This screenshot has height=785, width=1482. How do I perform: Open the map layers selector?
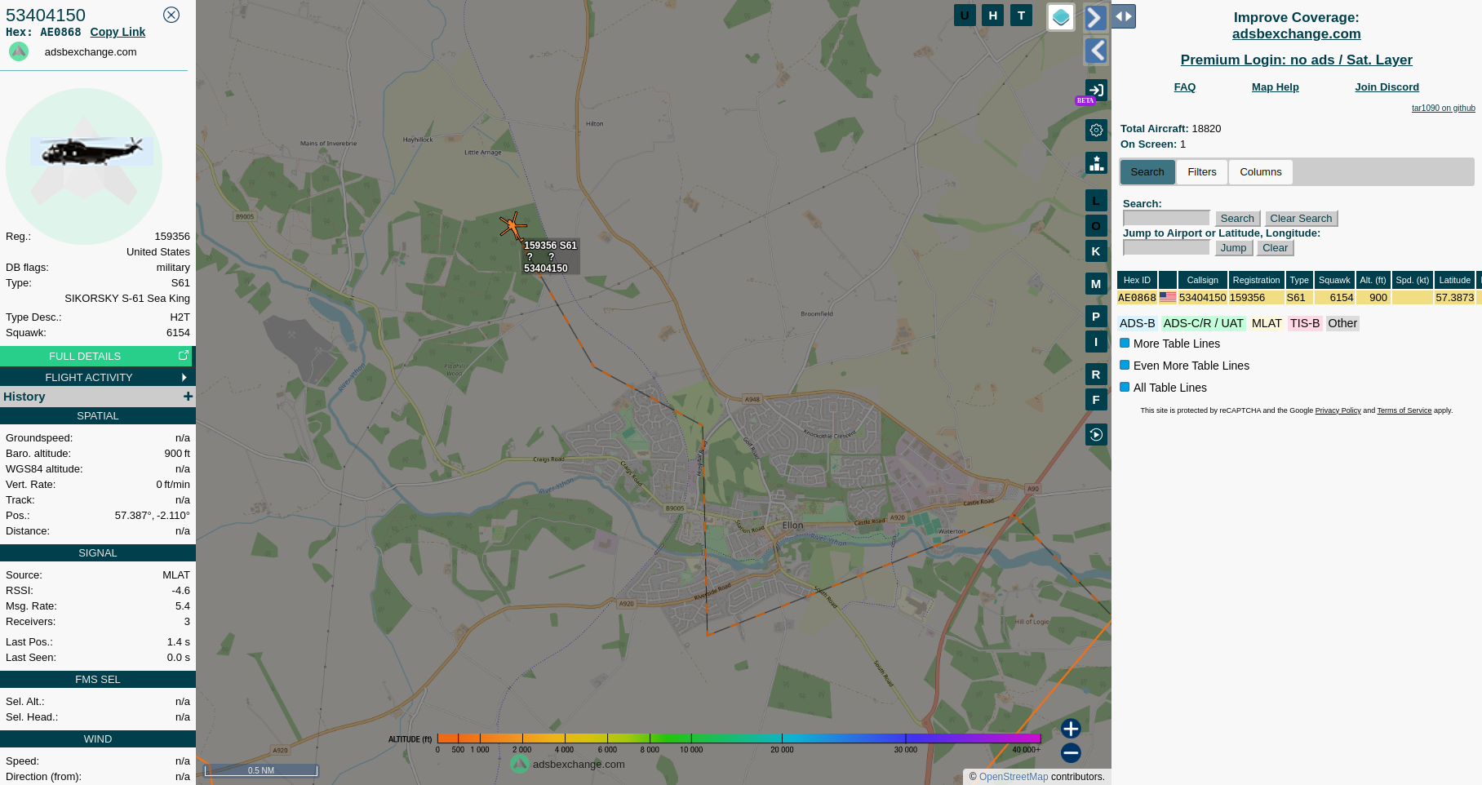(1061, 17)
